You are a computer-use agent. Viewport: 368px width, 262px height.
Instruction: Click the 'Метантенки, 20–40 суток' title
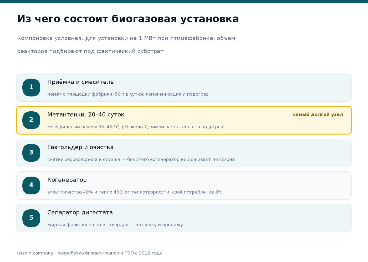coord(86,114)
